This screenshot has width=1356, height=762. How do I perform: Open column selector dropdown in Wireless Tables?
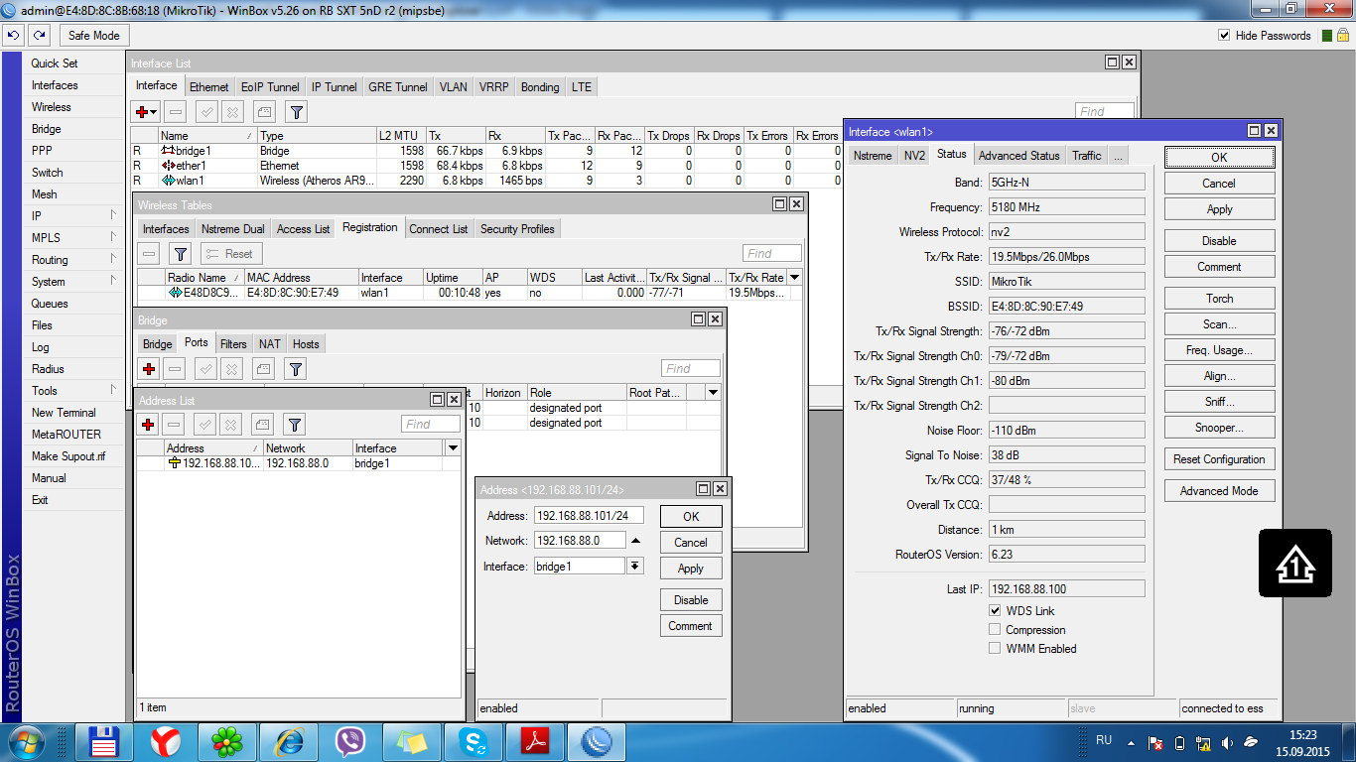[793, 278]
